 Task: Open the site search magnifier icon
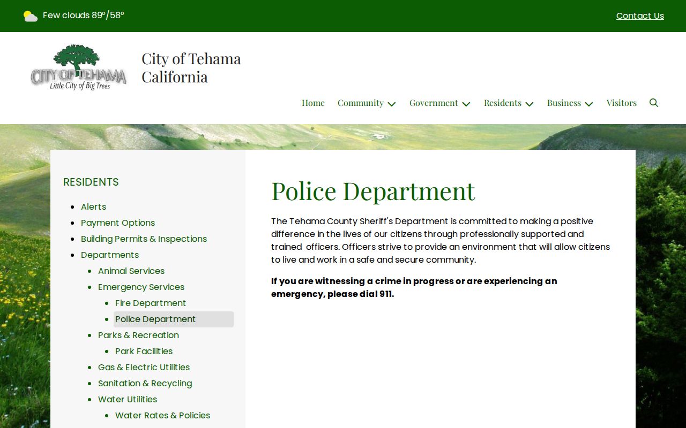pyautogui.click(x=653, y=103)
